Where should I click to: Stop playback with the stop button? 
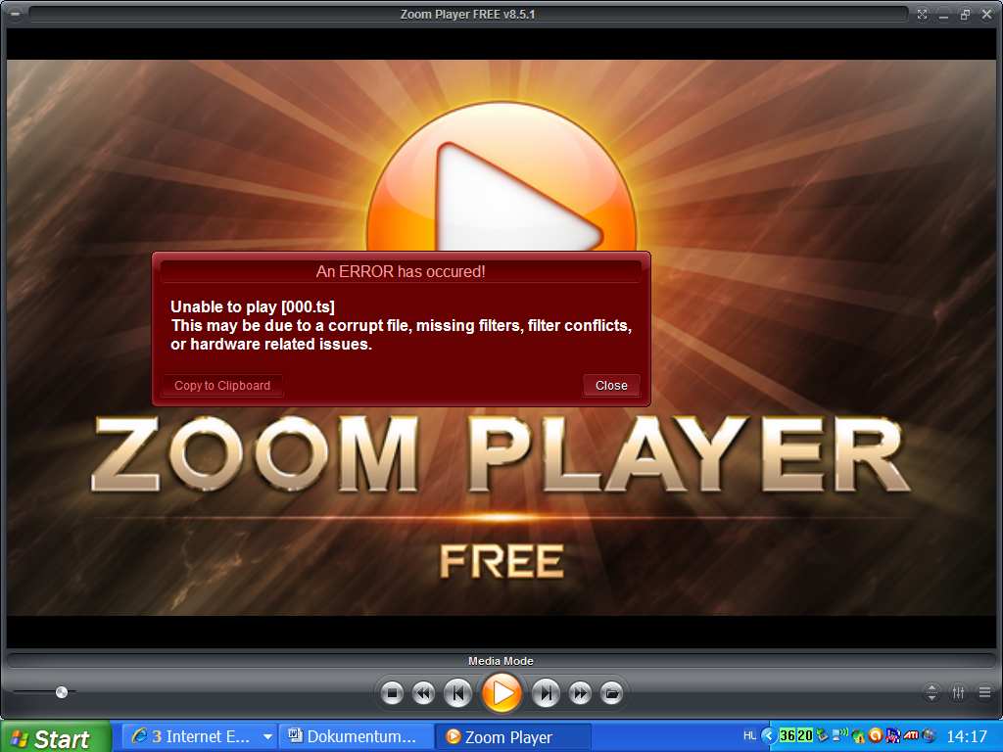392,693
